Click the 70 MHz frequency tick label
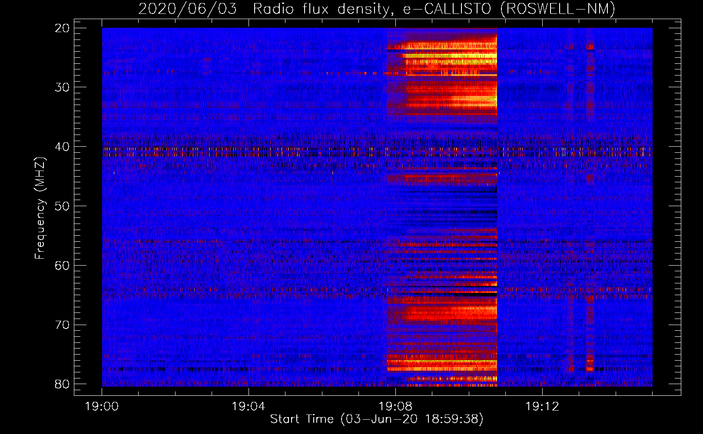Screen dimensions: 703x434 tap(63, 325)
